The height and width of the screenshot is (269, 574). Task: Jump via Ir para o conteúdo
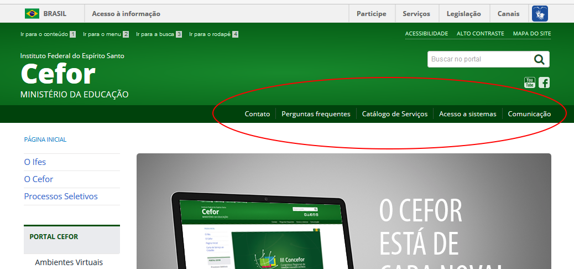pos(48,34)
